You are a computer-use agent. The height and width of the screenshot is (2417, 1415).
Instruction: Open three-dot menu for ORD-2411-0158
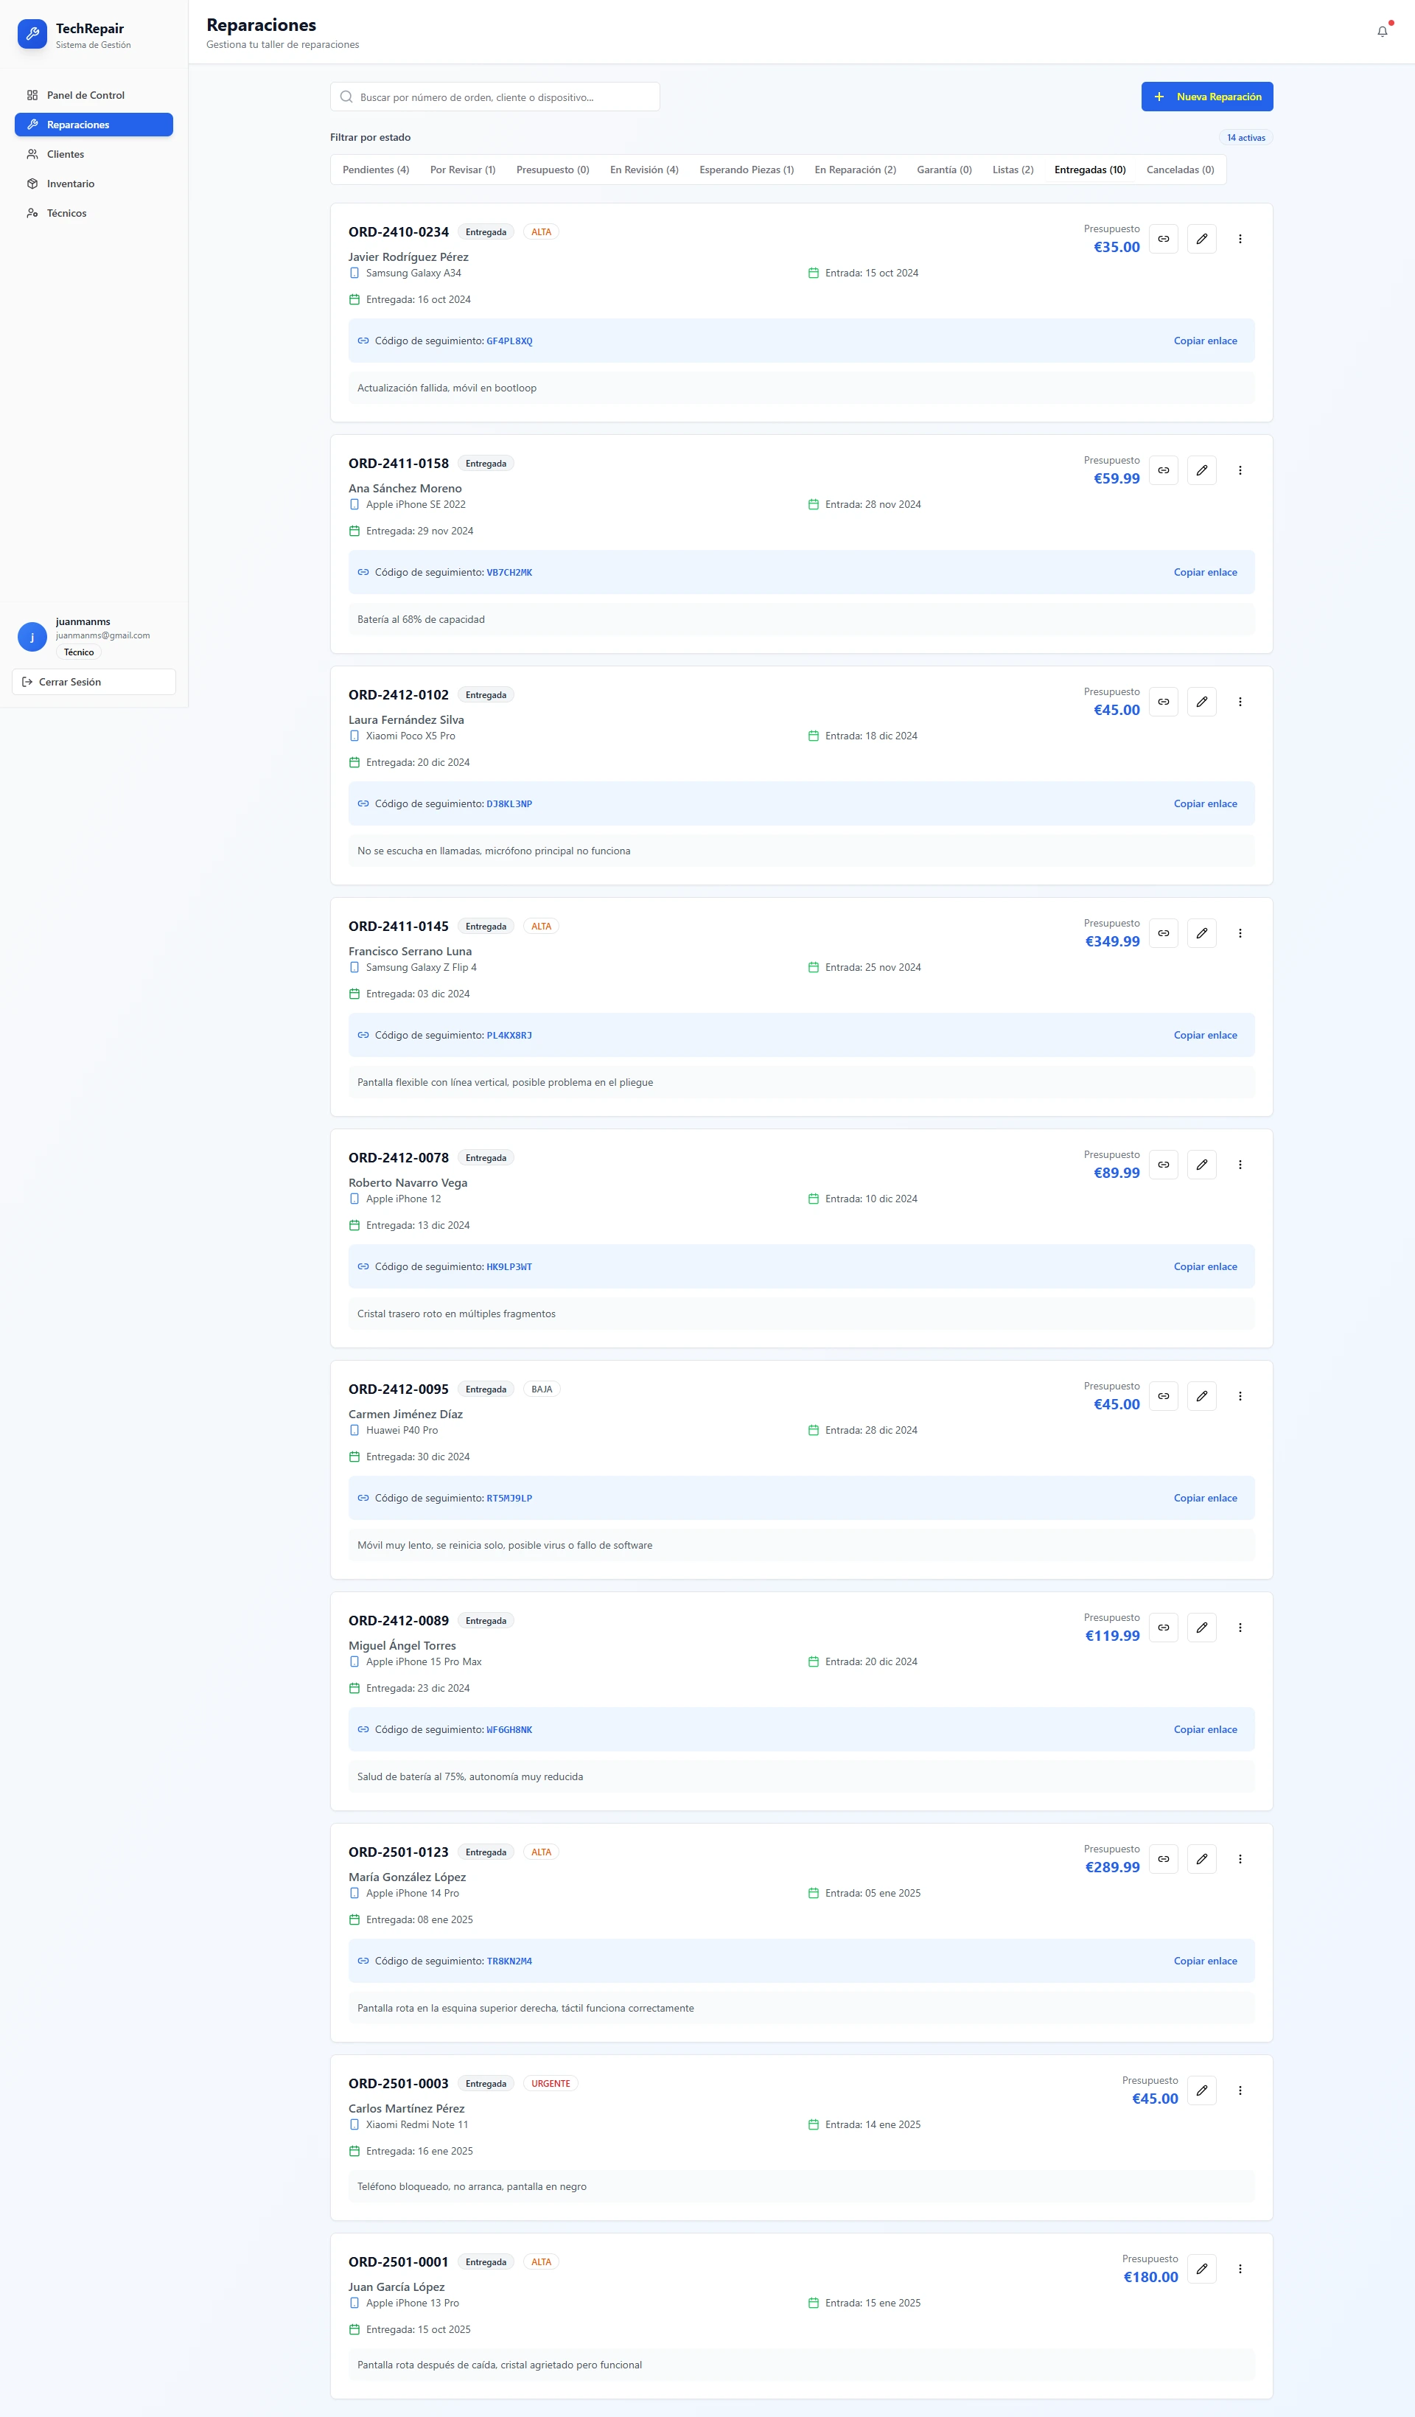coord(1240,470)
